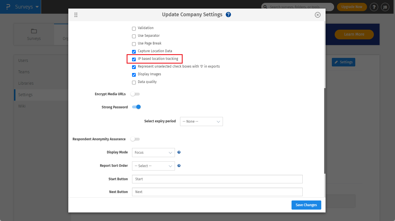
Task: Grab the dialog drag handle icon
Action: point(76,15)
